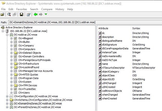Click the OU=Blogpost folder icon

click(x=15, y=38)
